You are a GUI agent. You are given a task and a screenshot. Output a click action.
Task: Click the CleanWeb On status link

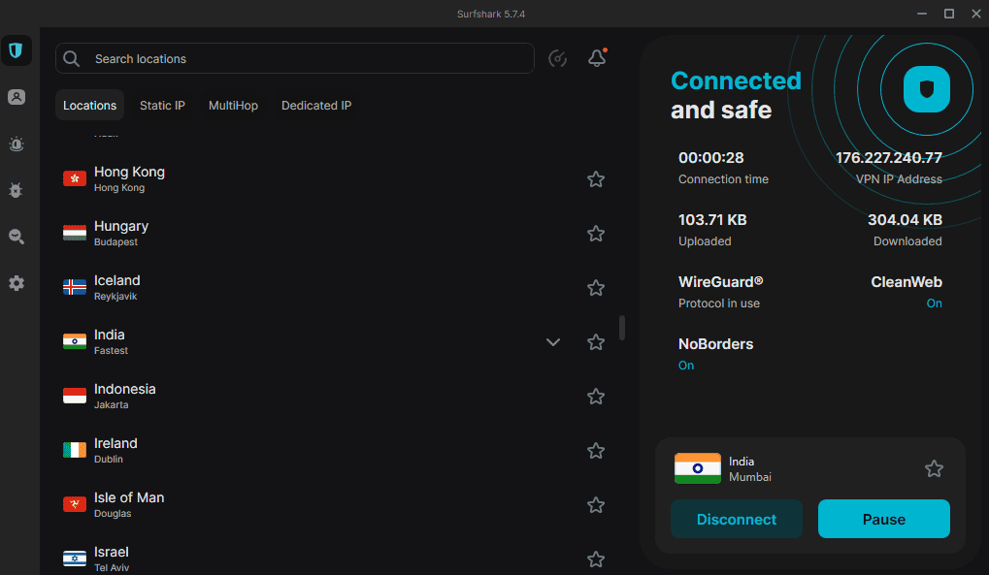point(934,303)
